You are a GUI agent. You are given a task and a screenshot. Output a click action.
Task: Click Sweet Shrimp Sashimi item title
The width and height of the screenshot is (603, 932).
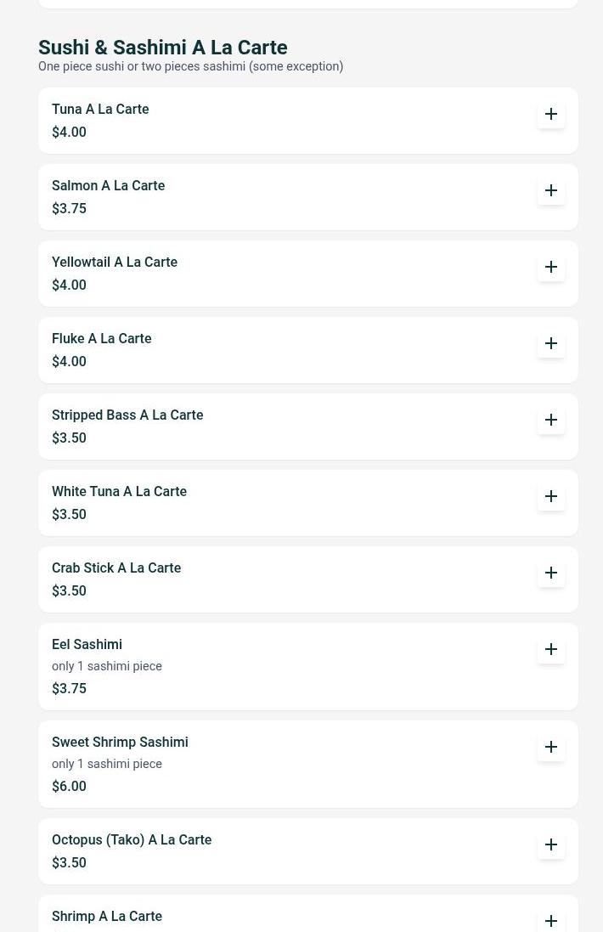[120, 742]
